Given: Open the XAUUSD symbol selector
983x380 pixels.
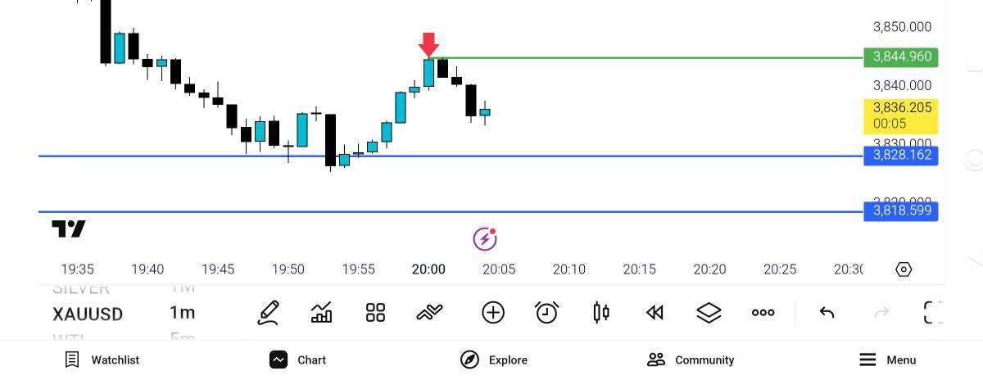Looking at the screenshot, I should coord(88,314).
